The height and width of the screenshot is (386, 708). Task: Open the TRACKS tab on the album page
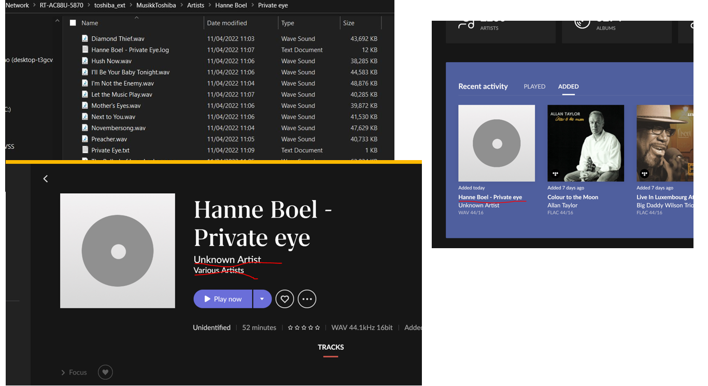331,347
